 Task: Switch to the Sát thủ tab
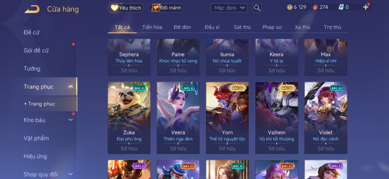pos(242,27)
